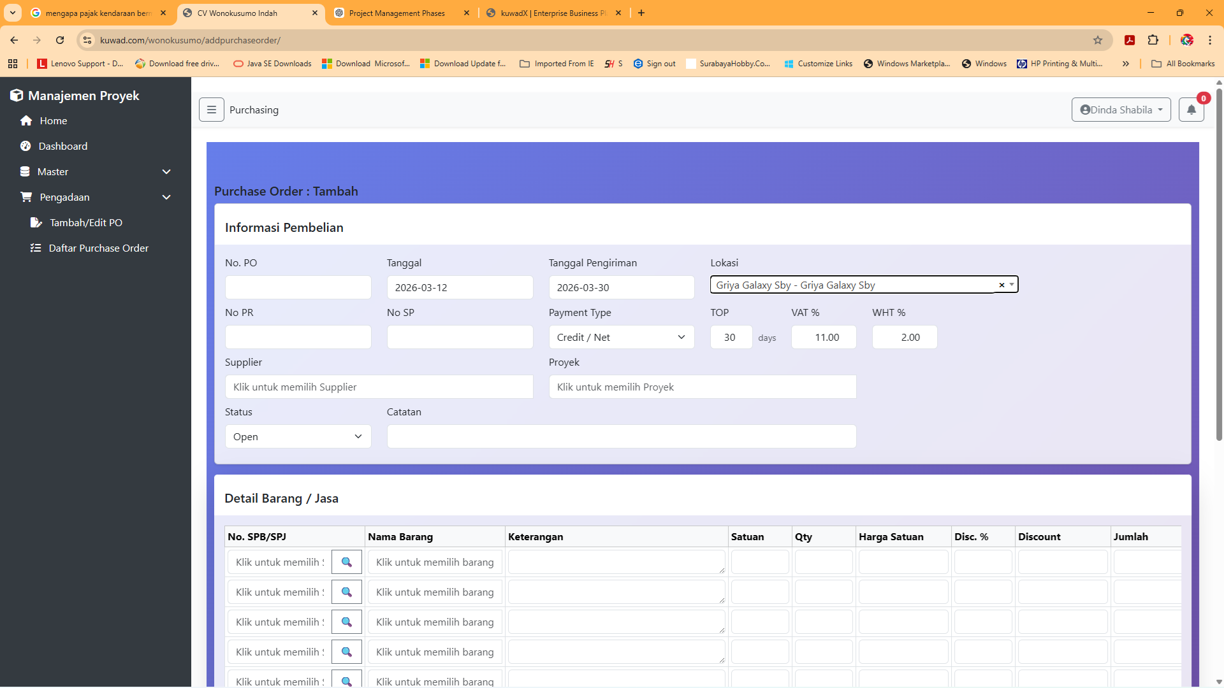
Task: Clear the Lokasi selection with the x
Action: [x=1002, y=285]
